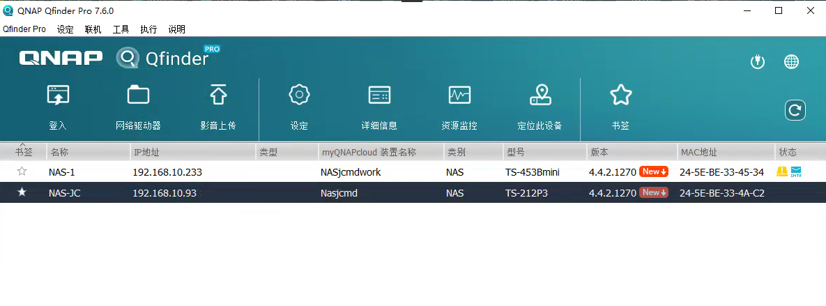826x306 pixels.
Task: Sort by 书签 column header
Action: pyautogui.click(x=23, y=152)
